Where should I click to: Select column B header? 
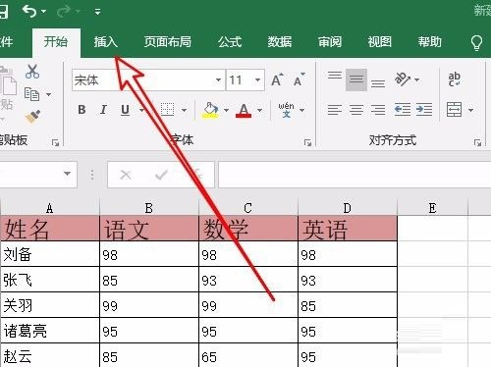click(x=149, y=207)
